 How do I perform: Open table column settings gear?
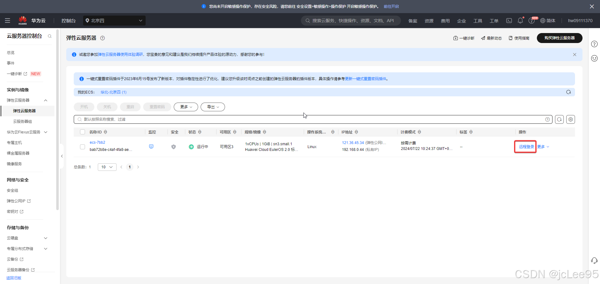click(571, 119)
